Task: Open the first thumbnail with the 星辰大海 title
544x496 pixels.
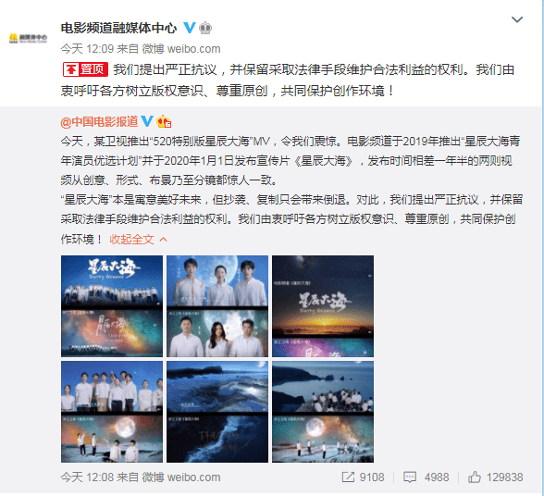Action: click(112, 306)
